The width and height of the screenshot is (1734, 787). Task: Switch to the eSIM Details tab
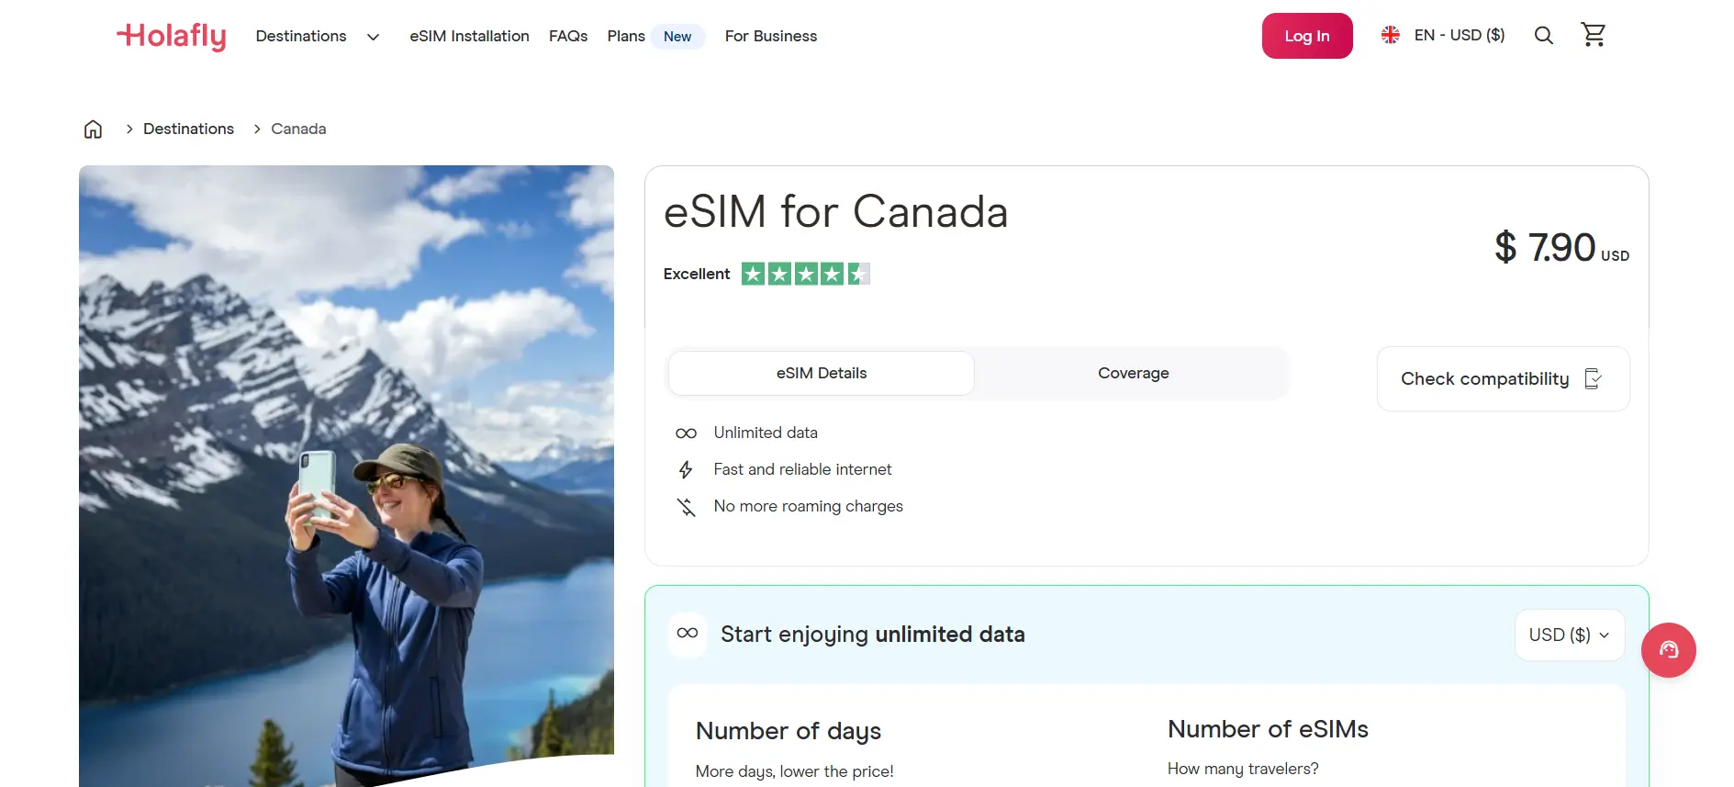820,373
